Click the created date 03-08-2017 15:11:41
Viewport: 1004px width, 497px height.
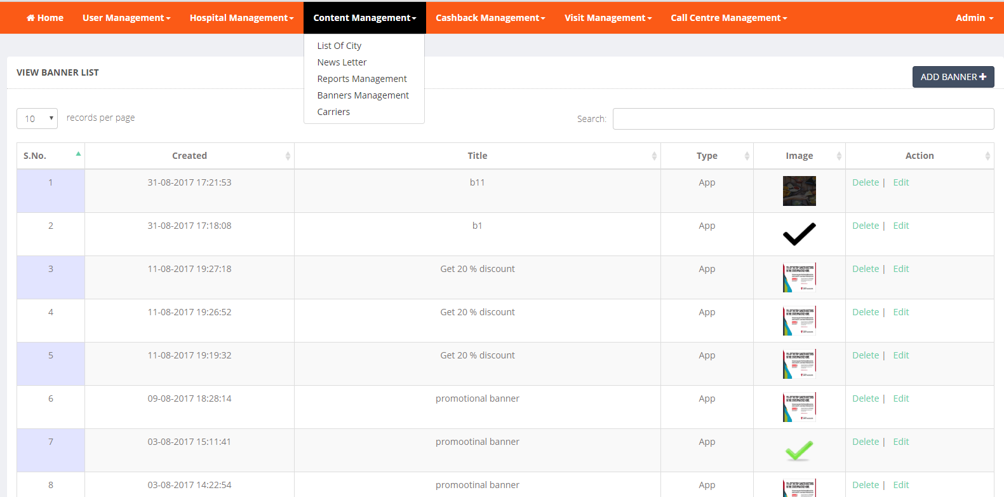coord(189,442)
